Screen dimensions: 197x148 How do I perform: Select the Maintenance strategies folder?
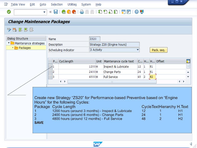coord(28,43)
